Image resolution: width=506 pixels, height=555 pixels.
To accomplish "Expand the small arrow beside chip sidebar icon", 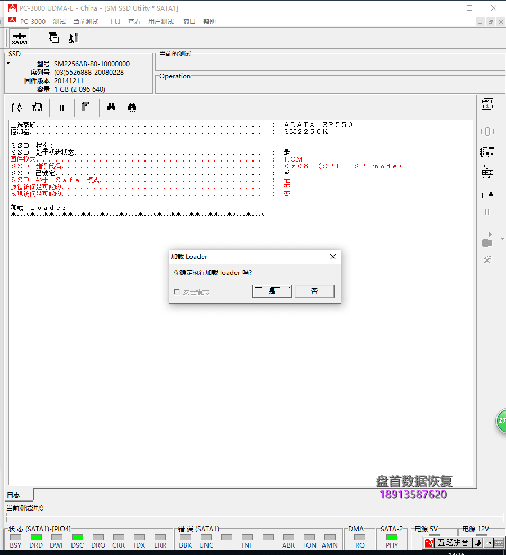I will click(502, 239).
